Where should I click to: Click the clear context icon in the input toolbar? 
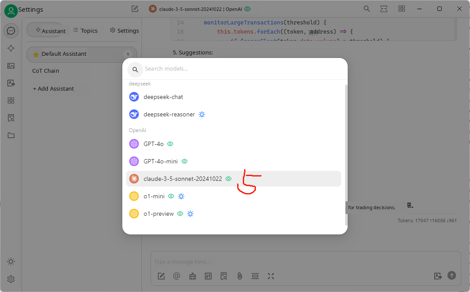tap(255, 276)
